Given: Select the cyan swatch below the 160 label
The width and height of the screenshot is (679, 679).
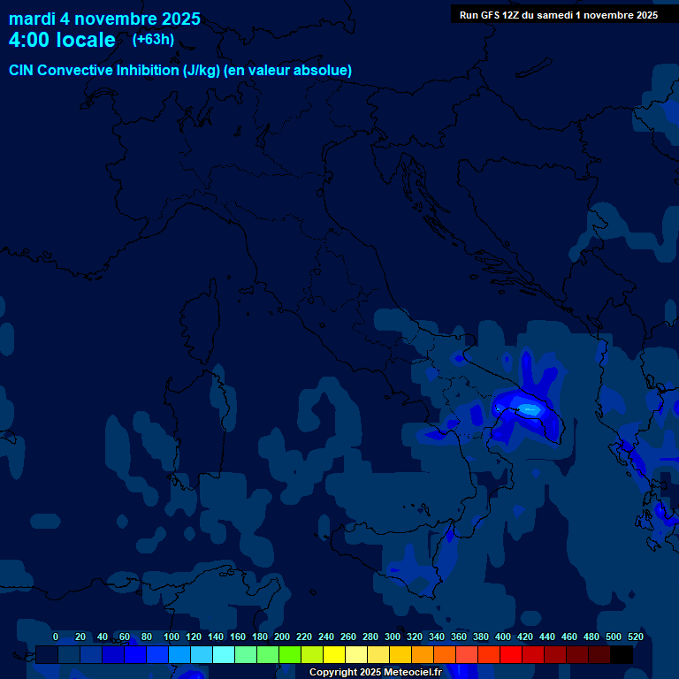Looking at the screenshot, I should [x=224, y=654].
